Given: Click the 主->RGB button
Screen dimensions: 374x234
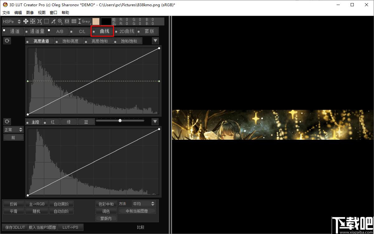Looking at the screenshot, I should [37, 204].
